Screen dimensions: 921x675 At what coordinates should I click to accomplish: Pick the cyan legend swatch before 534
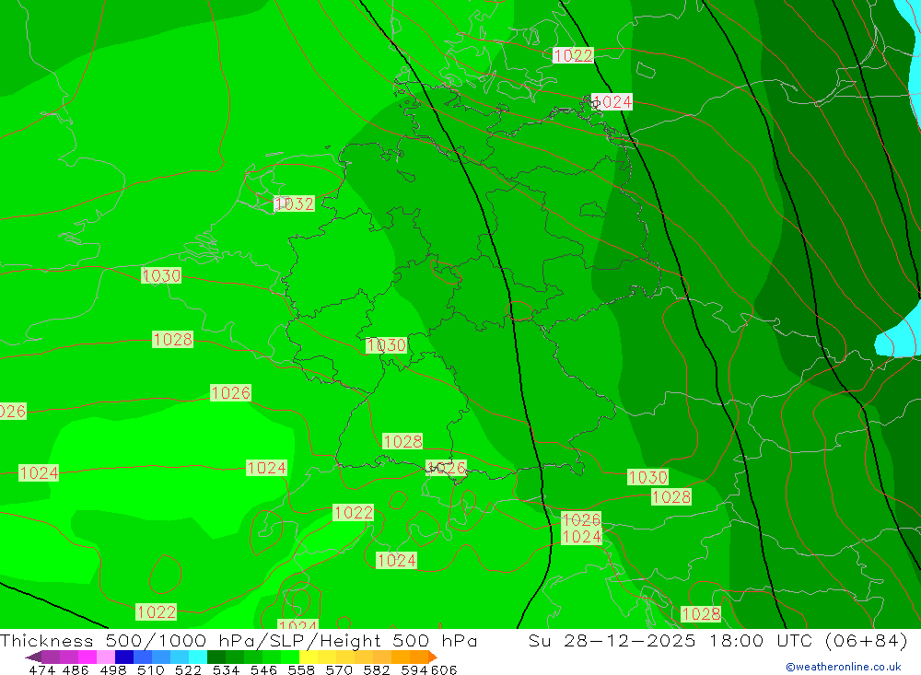[x=198, y=657]
